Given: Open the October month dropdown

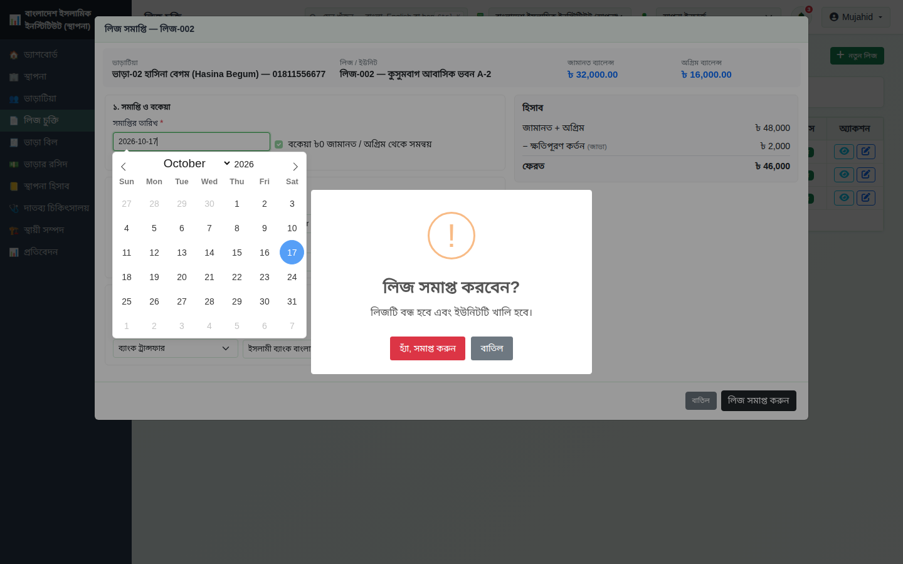Looking at the screenshot, I should (196, 164).
